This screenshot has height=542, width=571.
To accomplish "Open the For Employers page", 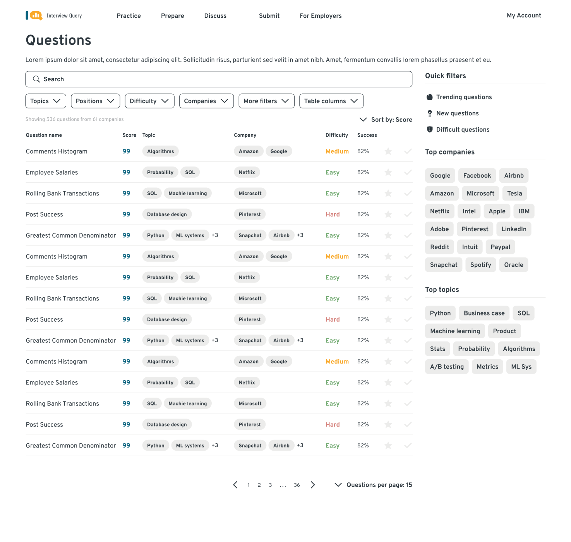I will click(x=321, y=16).
